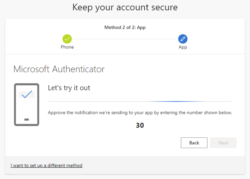Click the number 30 verification code
Viewport: 250px width, 179px height.
point(140,125)
